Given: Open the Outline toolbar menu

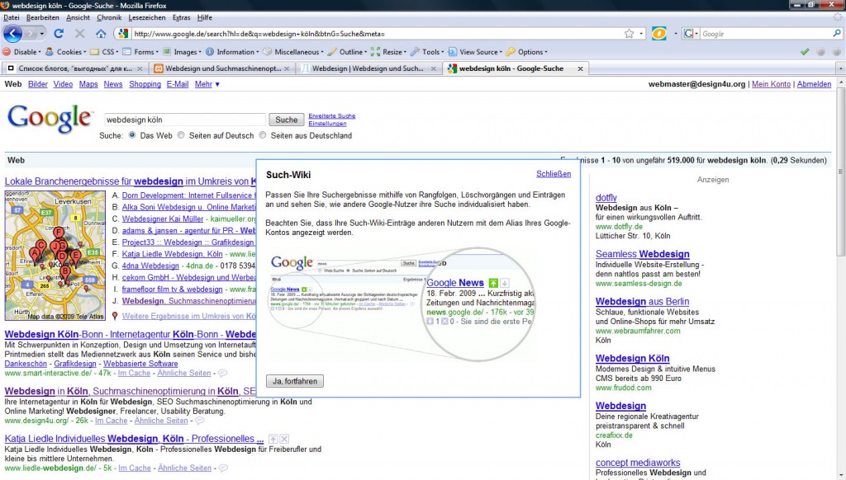Looking at the screenshot, I should [x=348, y=52].
